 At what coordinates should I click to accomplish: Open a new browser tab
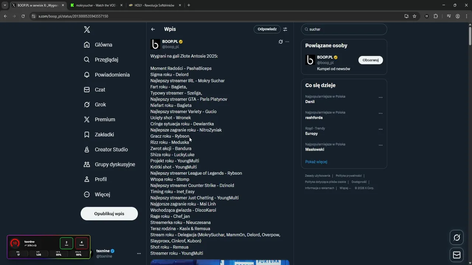click(x=189, y=6)
